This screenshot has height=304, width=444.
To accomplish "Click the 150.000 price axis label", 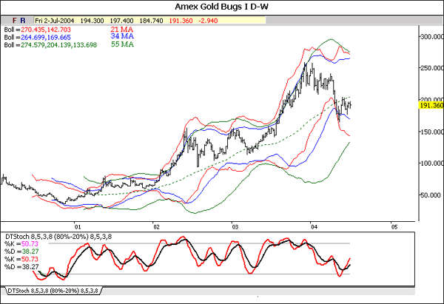I will pyautogui.click(x=432, y=132).
